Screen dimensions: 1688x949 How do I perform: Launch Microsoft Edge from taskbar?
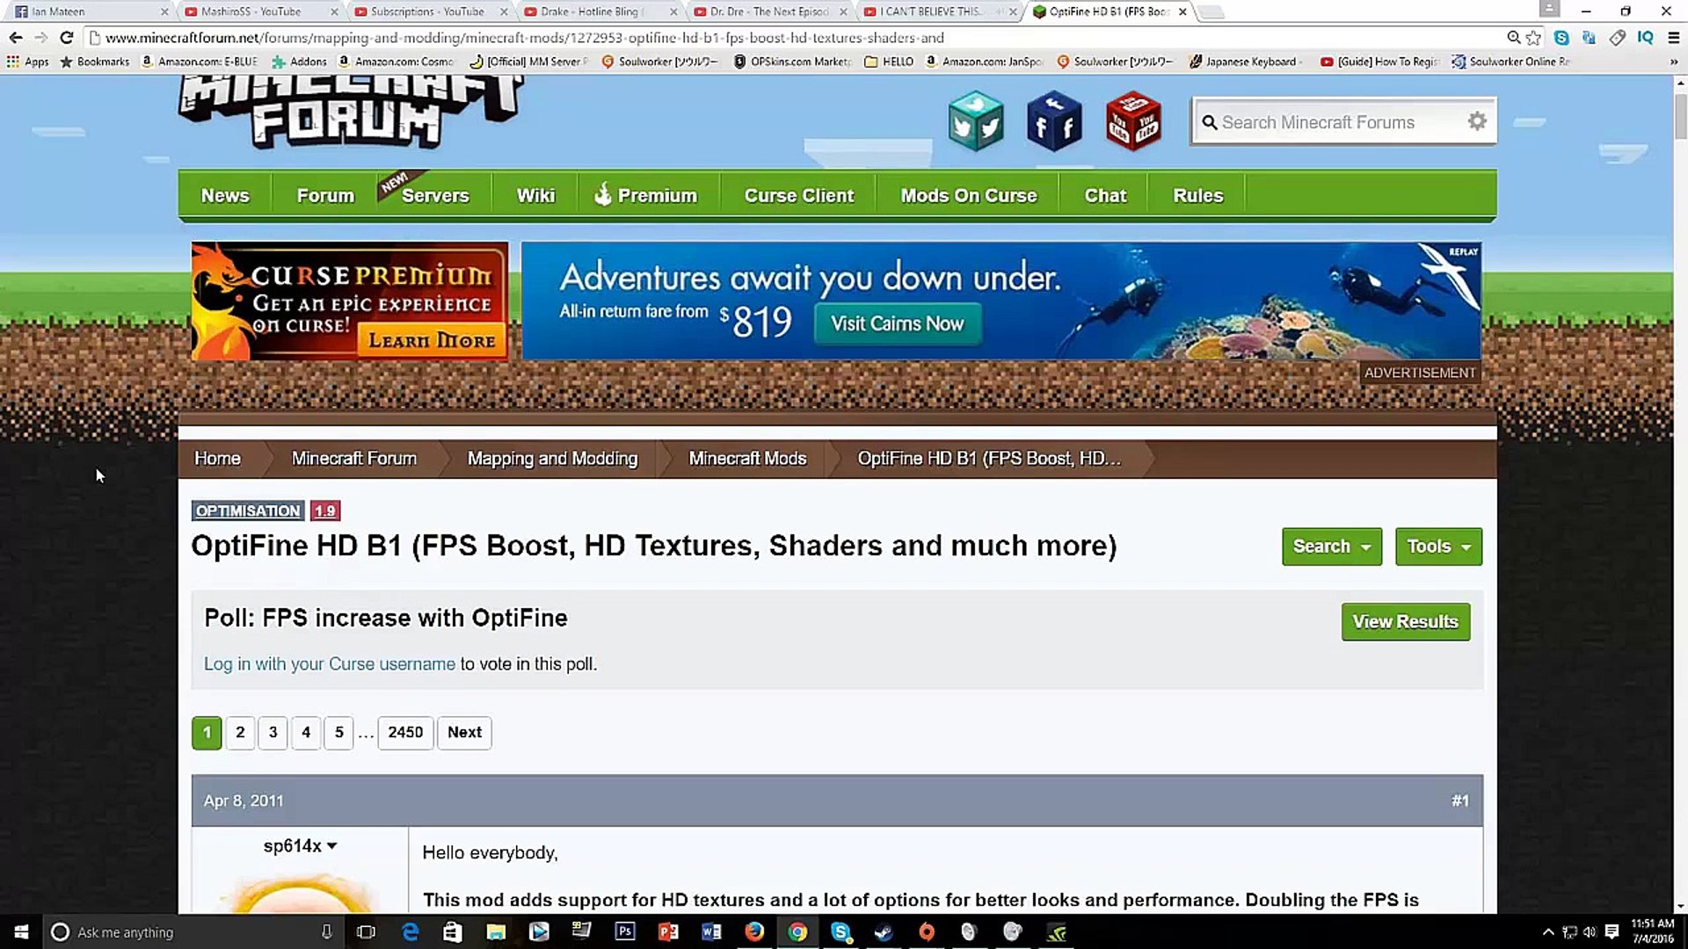pyautogui.click(x=410, y=931)
